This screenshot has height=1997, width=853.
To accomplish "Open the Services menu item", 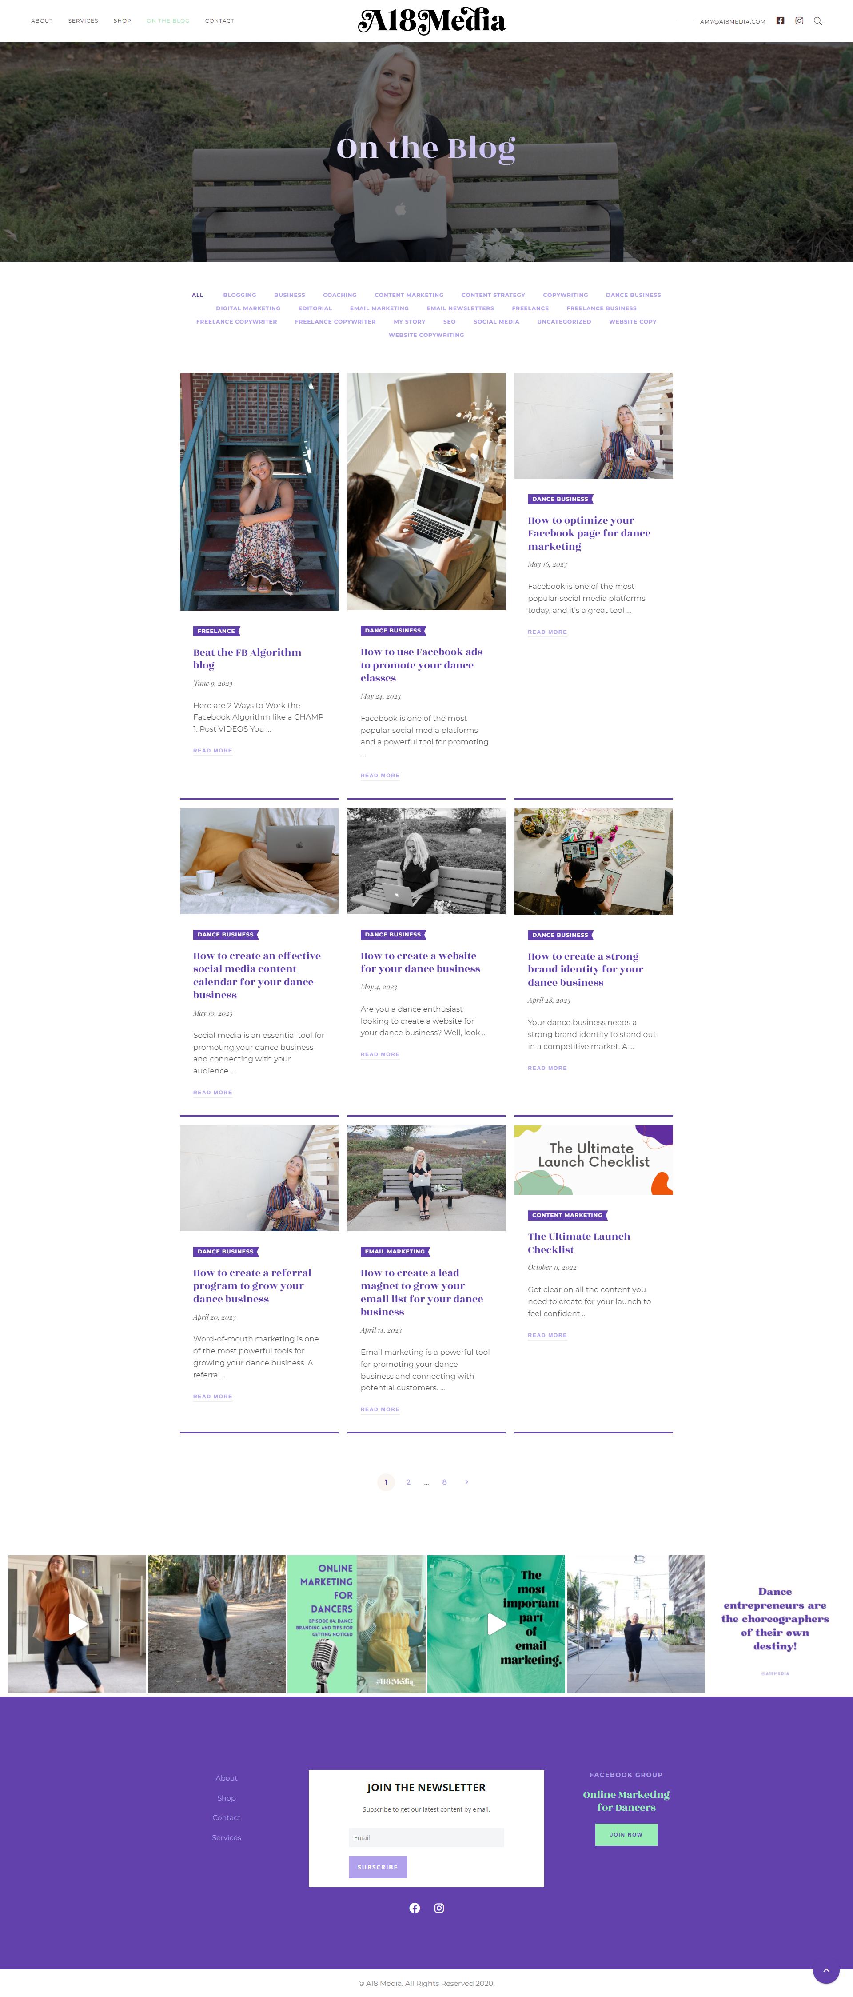I will [x=83, y=21].
